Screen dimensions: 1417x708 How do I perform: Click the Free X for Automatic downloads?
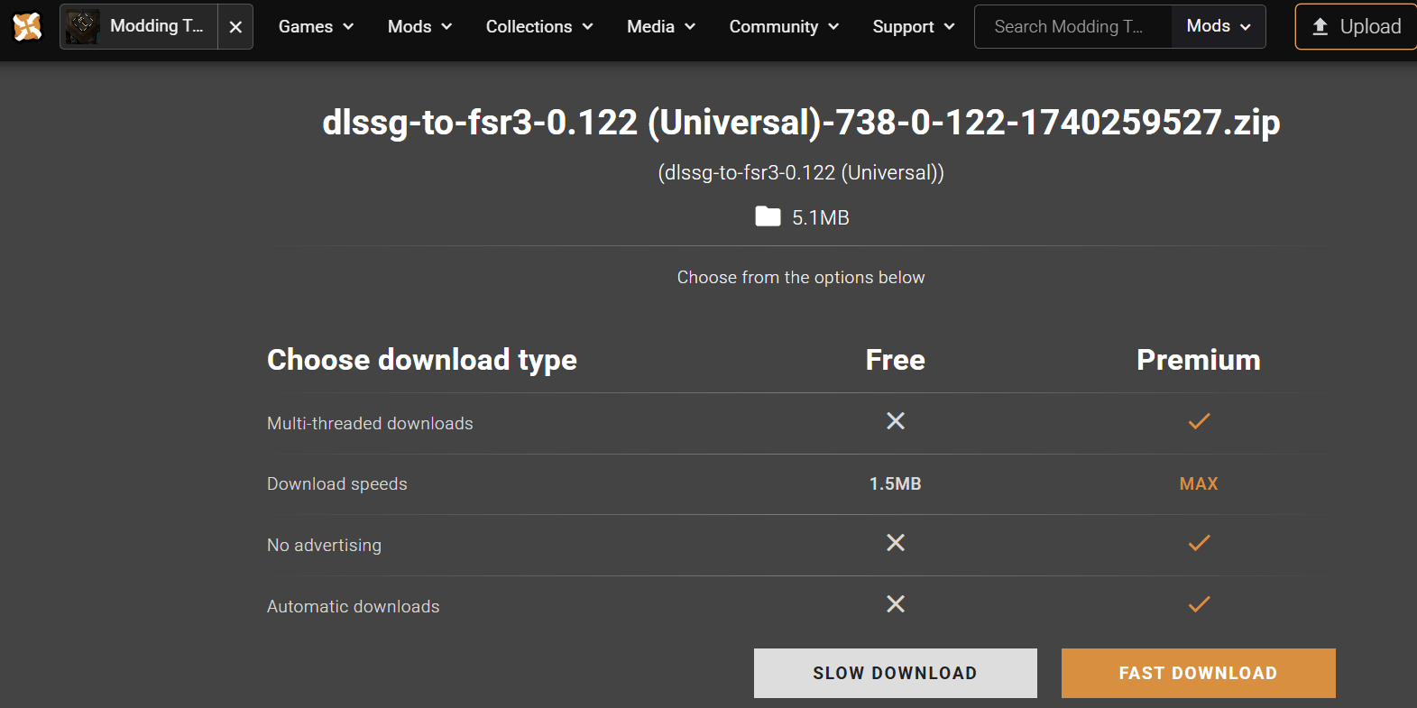click(x=895, y=604)
